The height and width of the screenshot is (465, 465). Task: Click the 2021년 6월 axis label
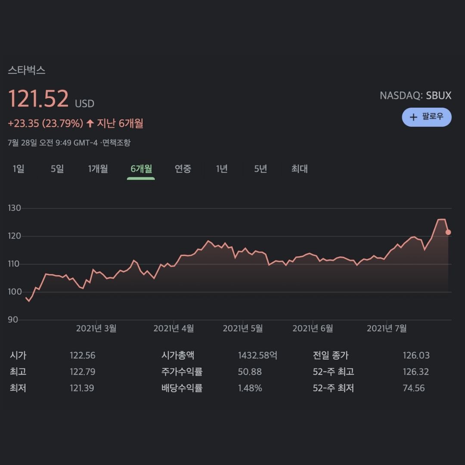coord(313,328)
